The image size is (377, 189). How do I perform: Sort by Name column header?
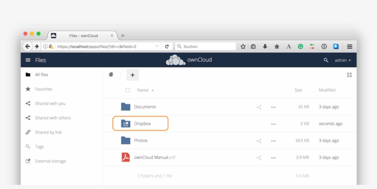point(145,90)
